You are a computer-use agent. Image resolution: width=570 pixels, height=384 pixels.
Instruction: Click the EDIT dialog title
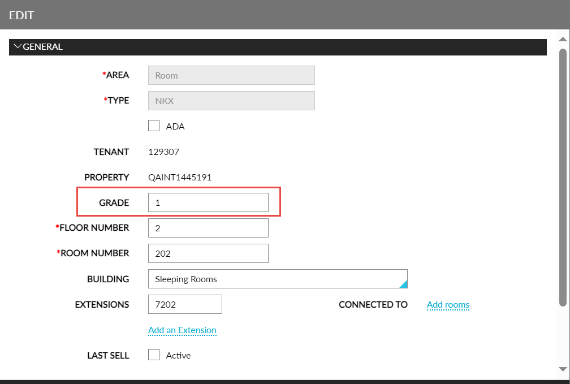click(21, 15)
